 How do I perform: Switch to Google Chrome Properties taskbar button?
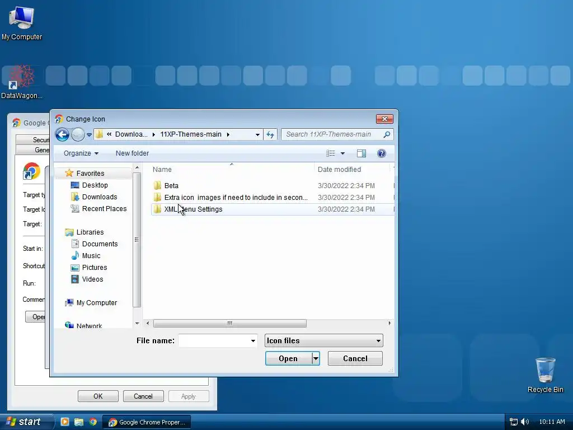pyautogui.click(x=147, y=422)
